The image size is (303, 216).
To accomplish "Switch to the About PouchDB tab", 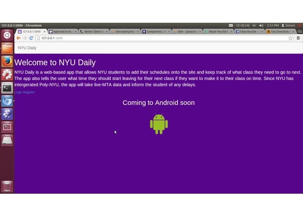I will [x=218, y=31].
